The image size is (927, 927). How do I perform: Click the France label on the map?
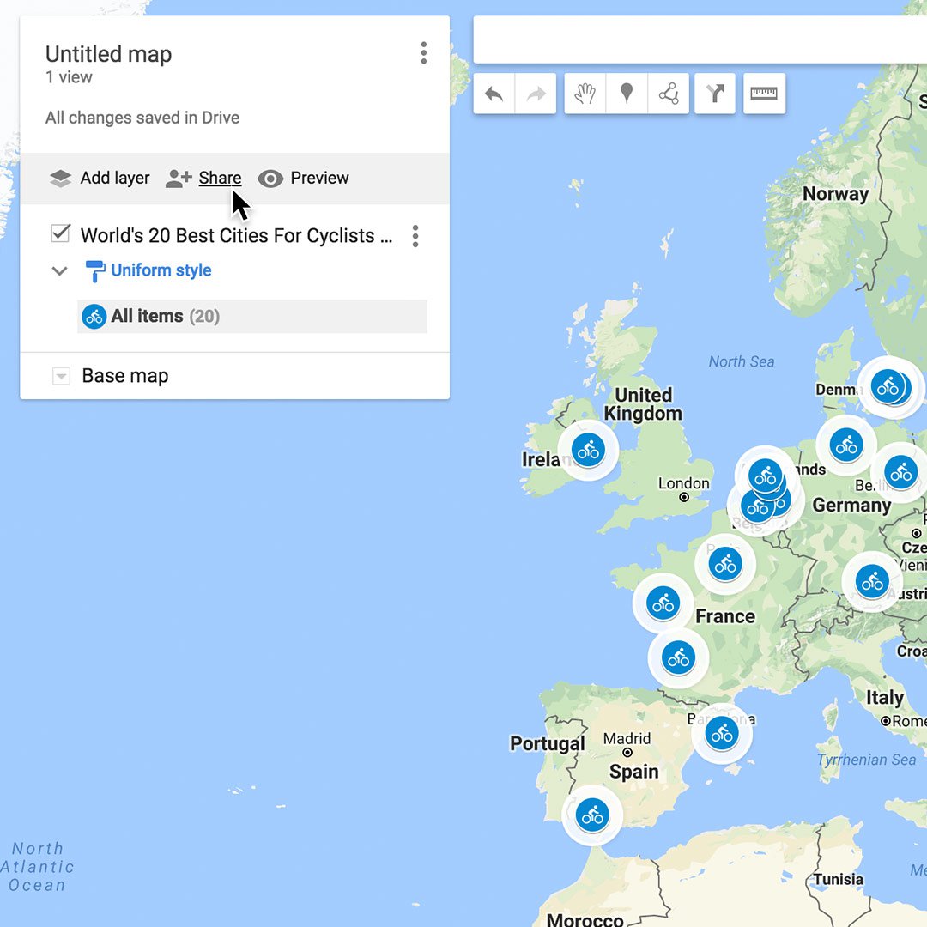[725, 616]
